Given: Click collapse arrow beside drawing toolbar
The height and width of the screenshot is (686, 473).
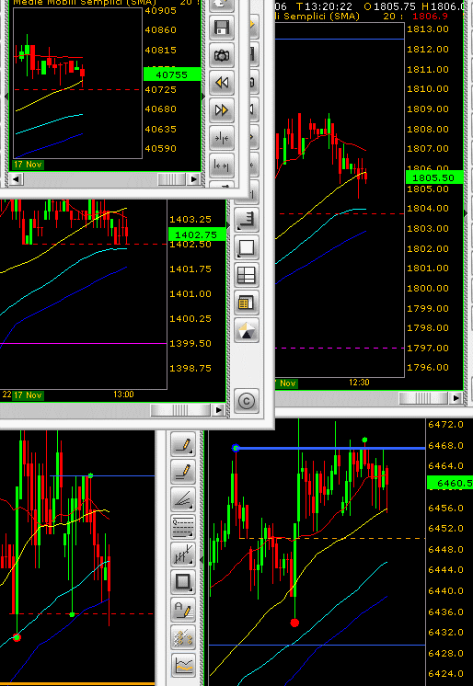Looking at the screenshot, I should tap(202, 560).
